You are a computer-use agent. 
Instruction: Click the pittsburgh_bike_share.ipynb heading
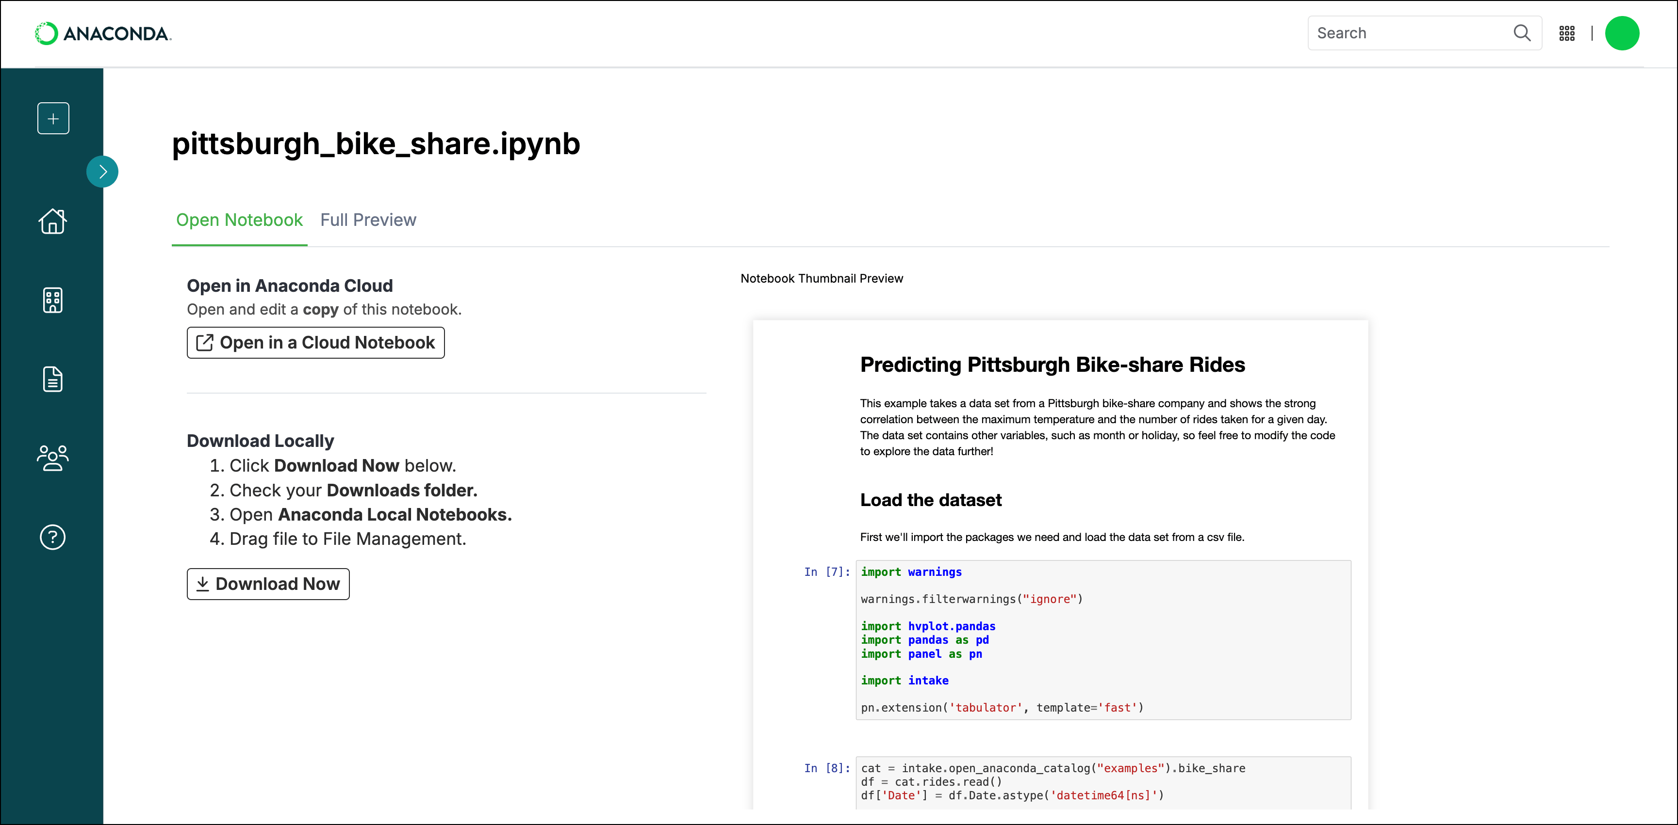(x=376, y=144)
